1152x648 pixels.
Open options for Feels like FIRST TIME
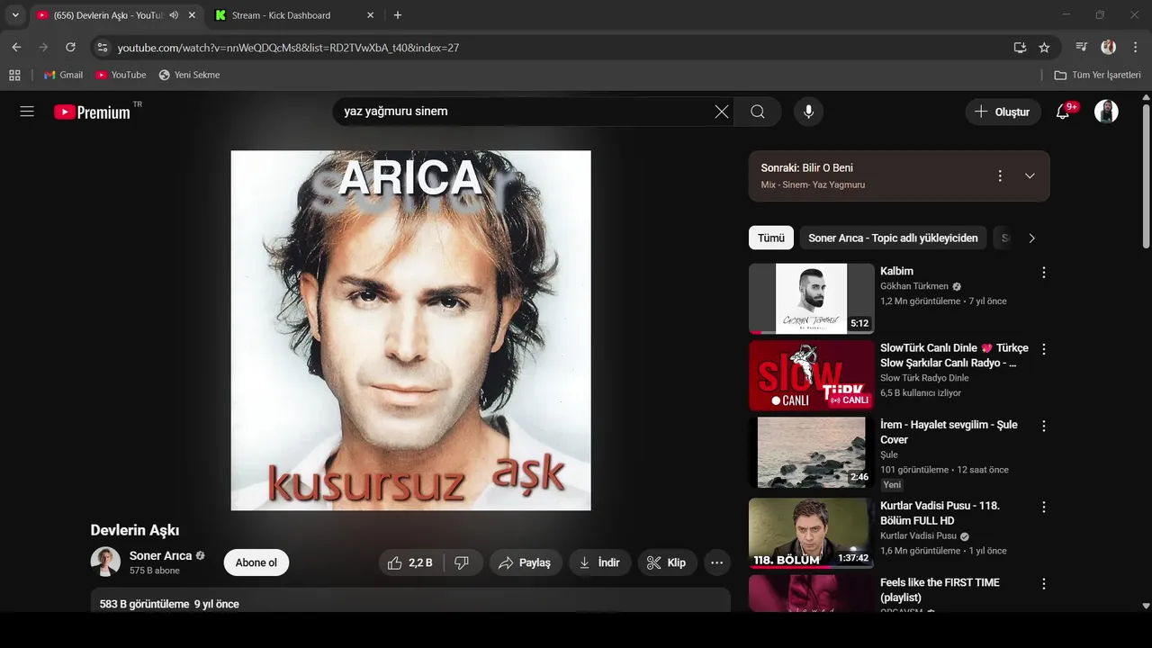pos(1044,583)
